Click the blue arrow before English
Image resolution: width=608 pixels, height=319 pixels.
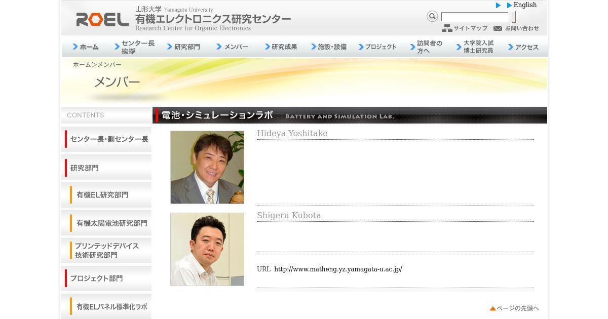(510, 5)
